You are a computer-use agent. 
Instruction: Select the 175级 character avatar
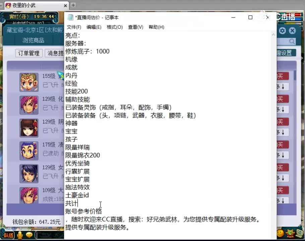click(x=29, y=151)
